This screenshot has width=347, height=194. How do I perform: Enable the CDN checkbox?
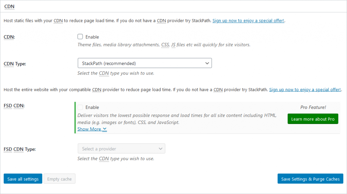click(x=80, y=37)
